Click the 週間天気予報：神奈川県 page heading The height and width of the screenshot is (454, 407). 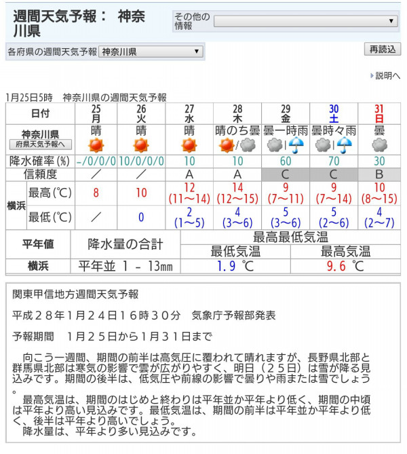click(79, 23)
